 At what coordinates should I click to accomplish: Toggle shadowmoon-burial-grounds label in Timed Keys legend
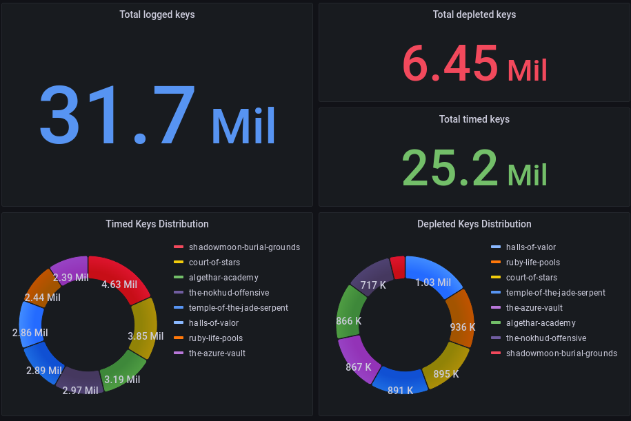(244, 247)
